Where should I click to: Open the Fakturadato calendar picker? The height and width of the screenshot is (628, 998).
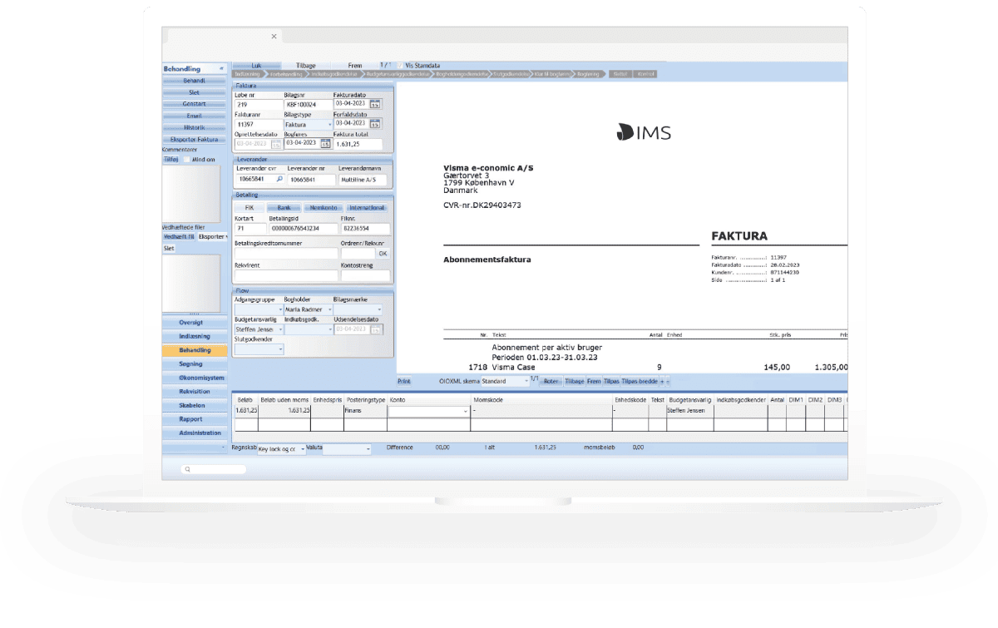point(375,105)
